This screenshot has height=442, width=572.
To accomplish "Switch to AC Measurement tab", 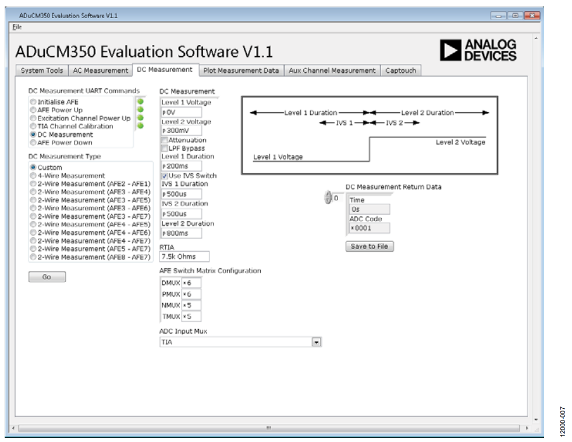I will (100, 70).
